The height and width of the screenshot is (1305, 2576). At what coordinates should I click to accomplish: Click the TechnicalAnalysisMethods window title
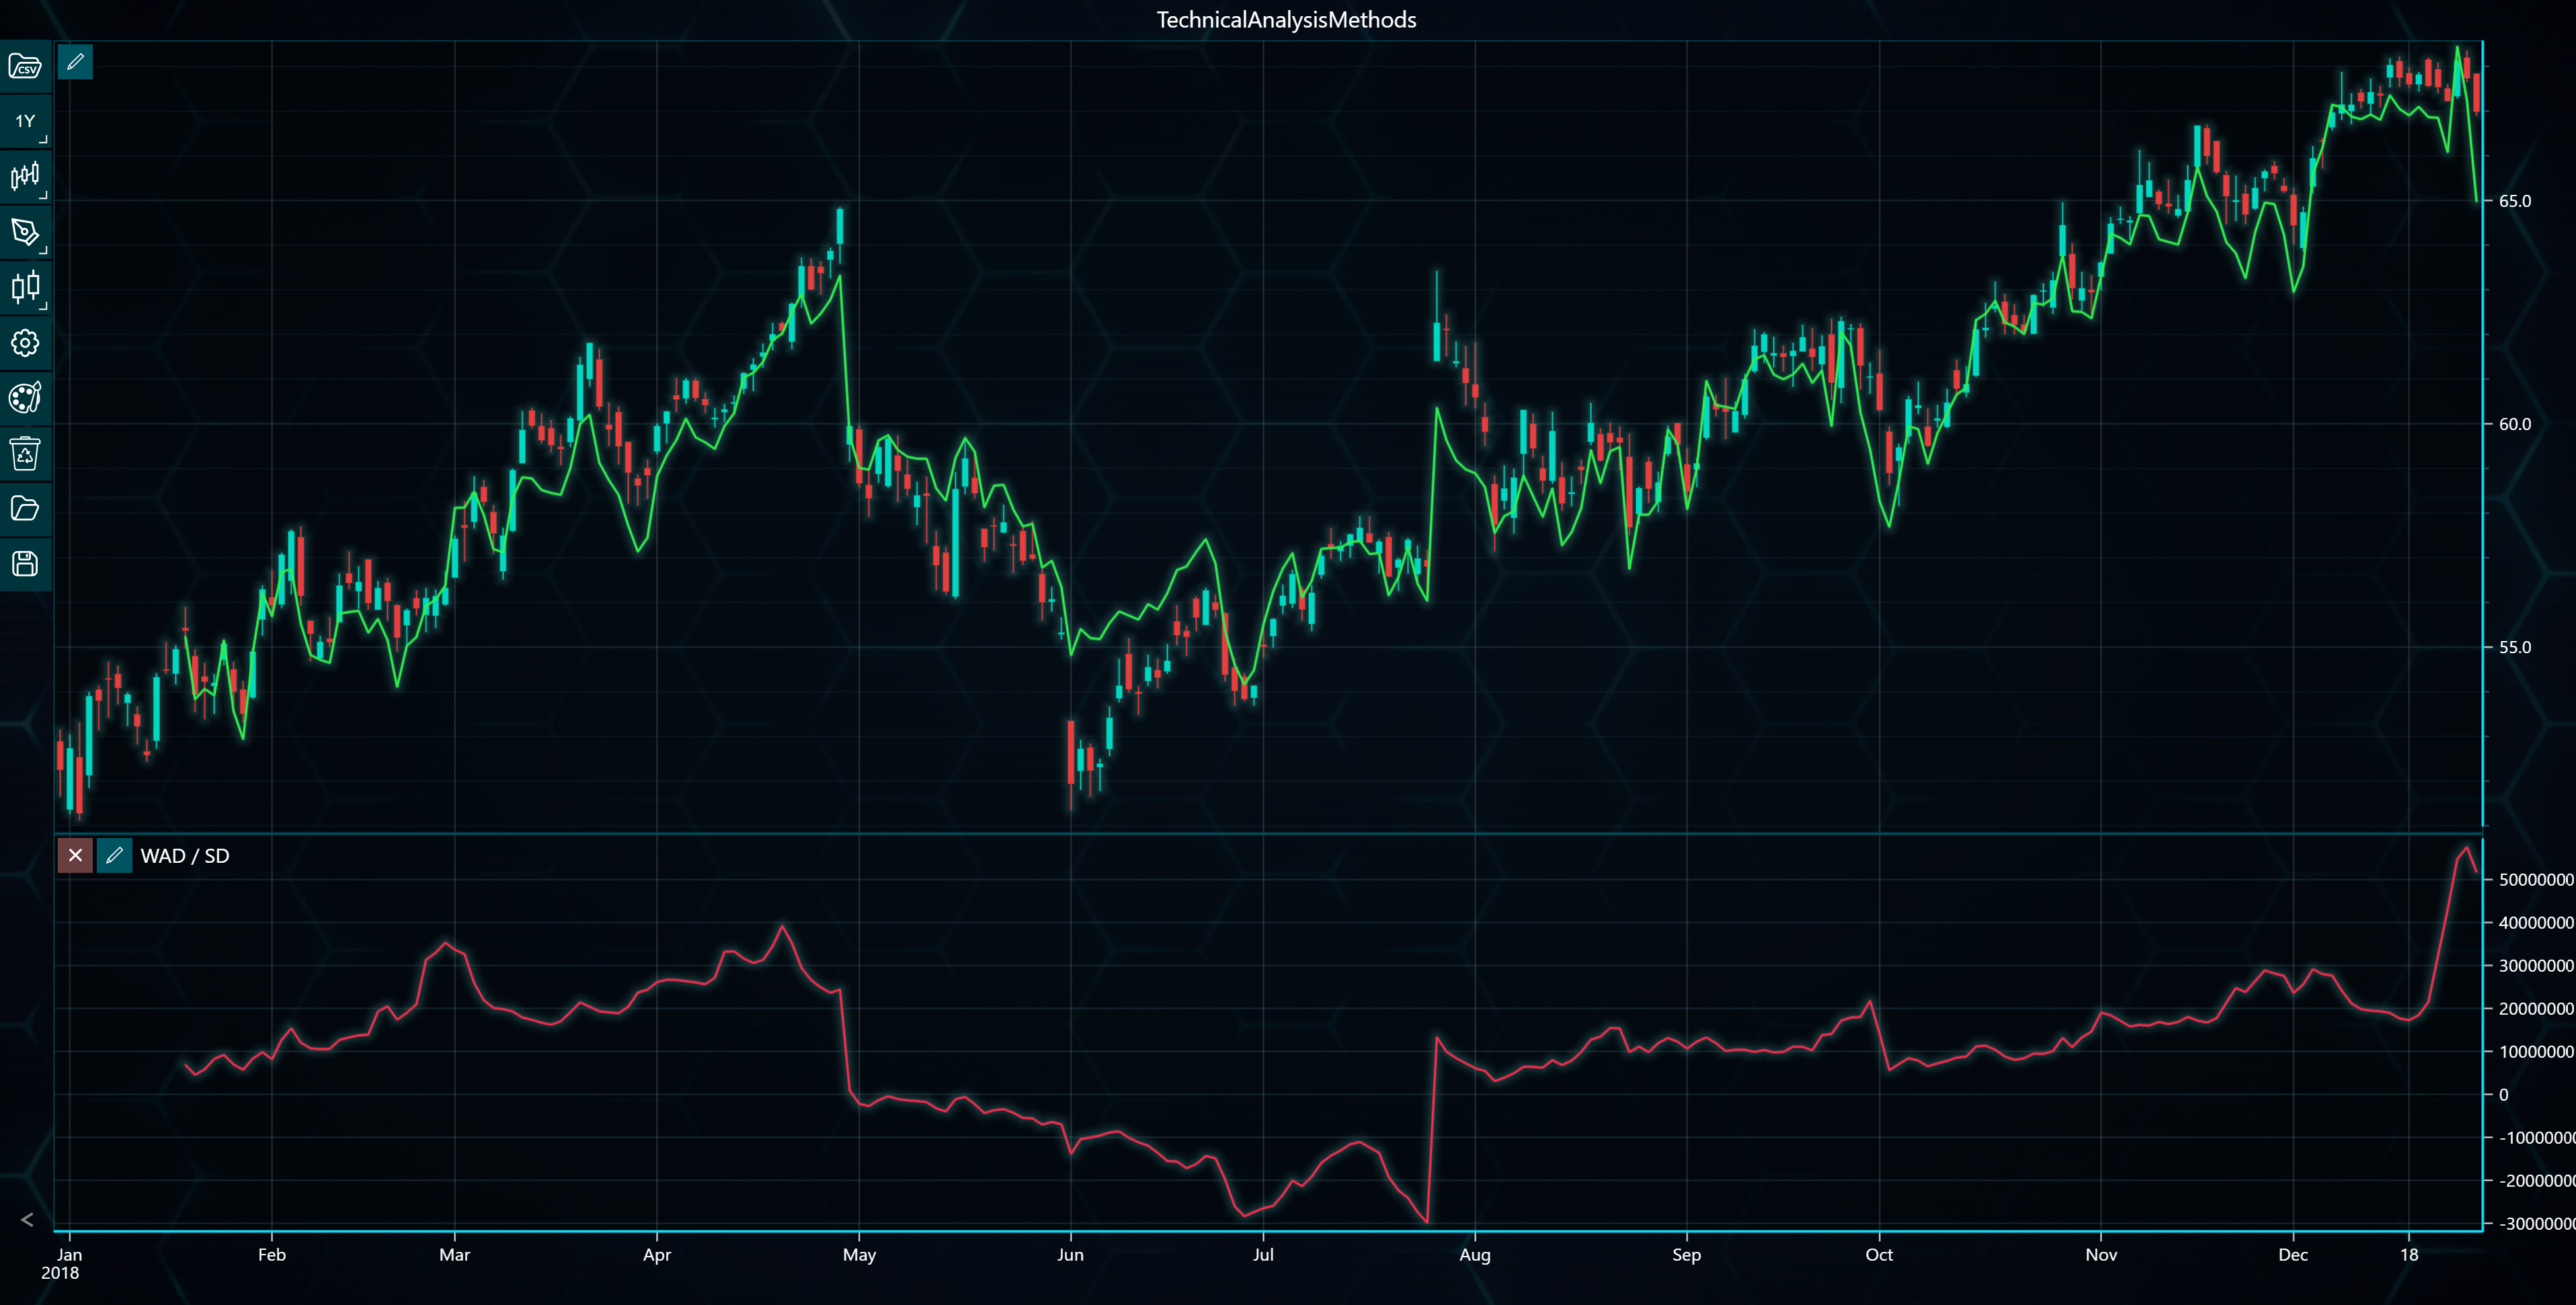tap(1286, 20)
